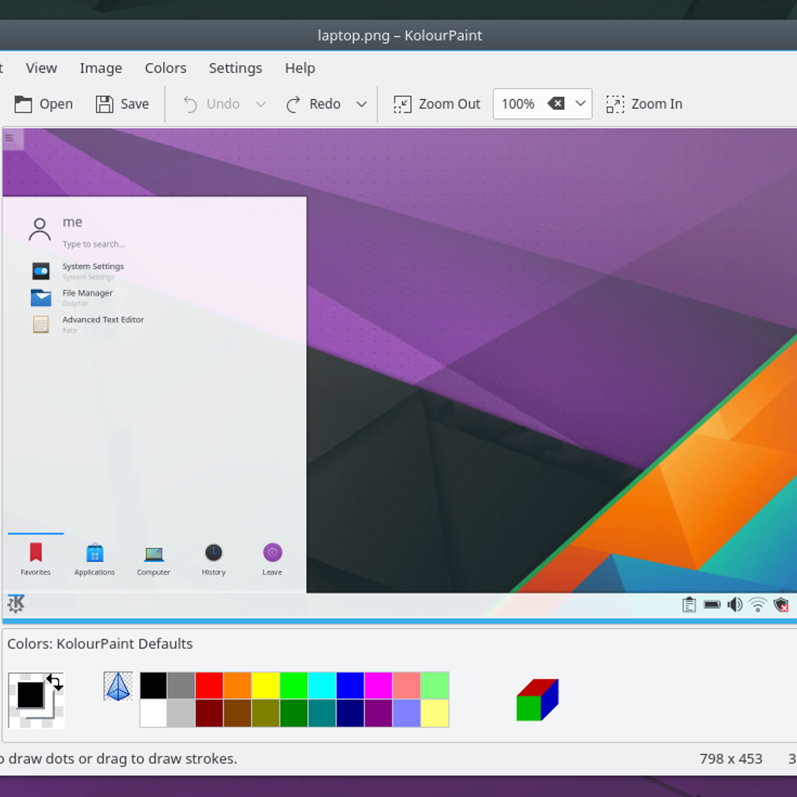Select the red palette swatch
The width and height of the screenshot is (797, 797).
click(209, 685)
